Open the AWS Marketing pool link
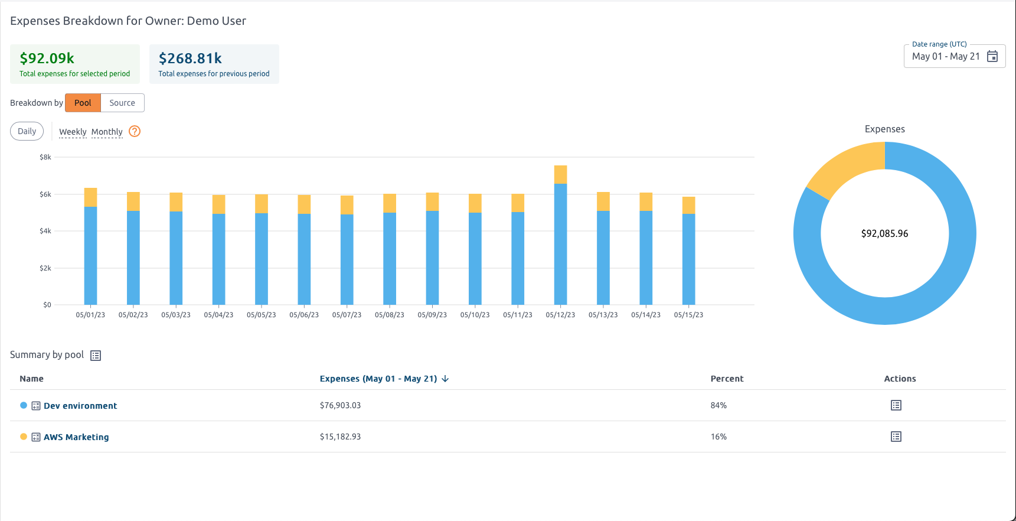 (x=76, y=437)
